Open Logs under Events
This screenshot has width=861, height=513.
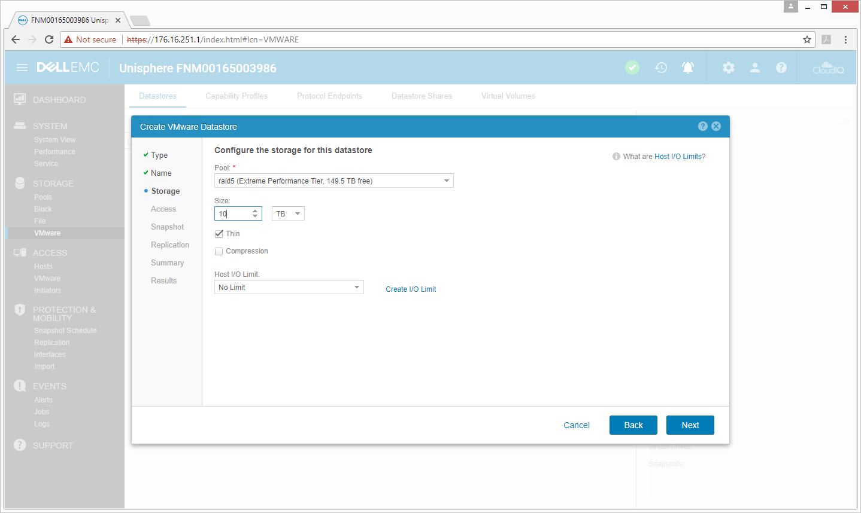[x=42, y=424]
